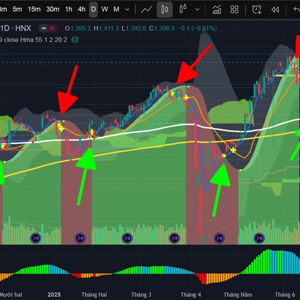Screen dimensions: 300x300
Task: Click the purple event marker after Tháng Năm
Action: pyautogui.click(x=259, y=238)
